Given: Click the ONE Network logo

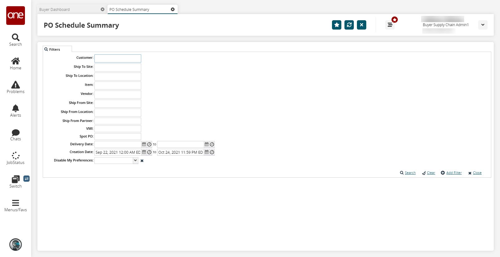Looking at the screenshot, I should point(16,16).
